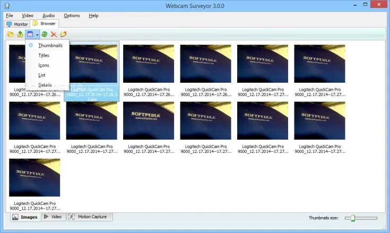Switch to the bottom Video tab

coord(53,217)
